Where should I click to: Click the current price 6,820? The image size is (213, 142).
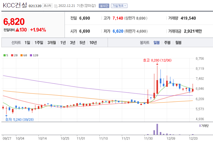coord(14,22)
